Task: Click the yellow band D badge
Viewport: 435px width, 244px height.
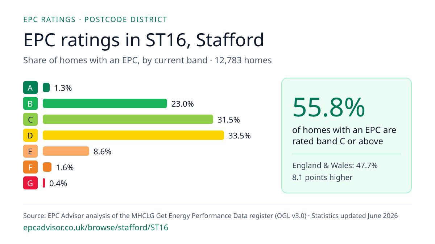Action: tap(30, 136)
